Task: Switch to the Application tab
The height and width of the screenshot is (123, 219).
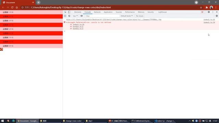Action: [108, 12]
